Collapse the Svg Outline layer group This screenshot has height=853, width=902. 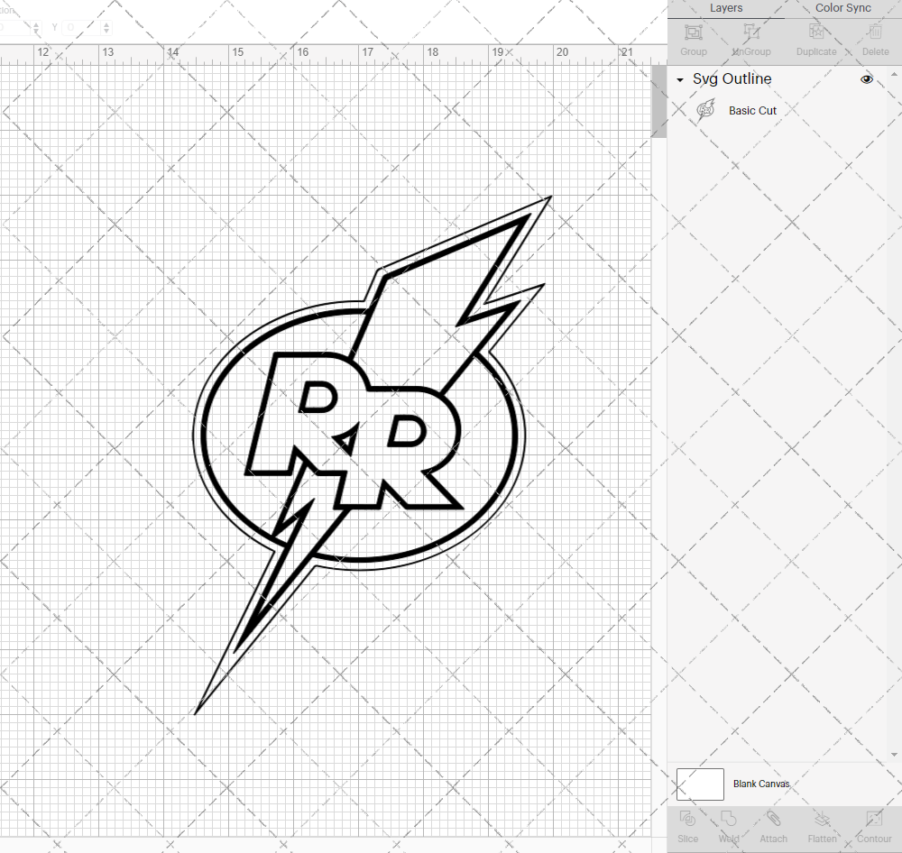click(x=679, y=79)
